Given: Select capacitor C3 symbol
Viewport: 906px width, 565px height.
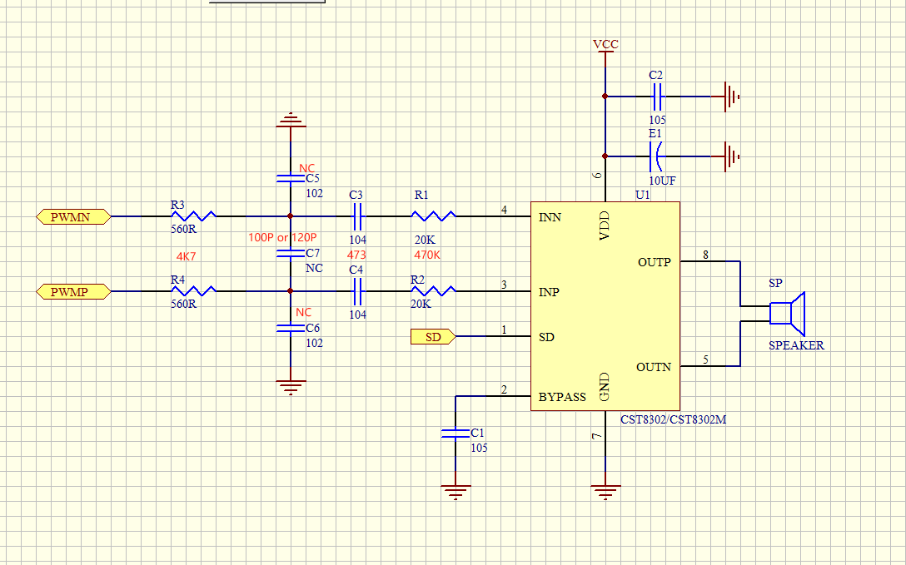Looking at the screenshot, I should coord(357,216).
